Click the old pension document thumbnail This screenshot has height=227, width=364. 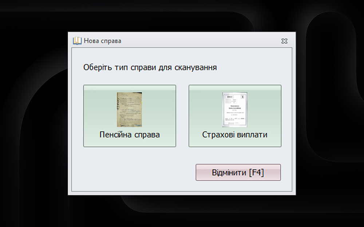[129, 109]
